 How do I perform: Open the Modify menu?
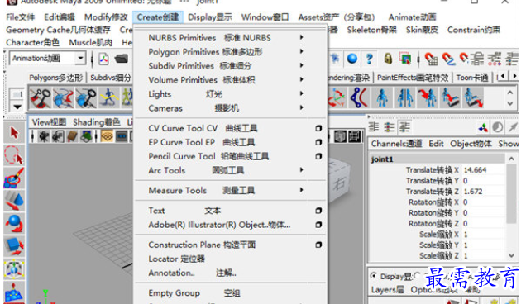click(106, 17)
